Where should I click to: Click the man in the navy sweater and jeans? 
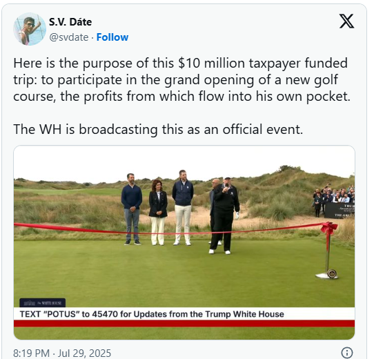coord(132,209)
